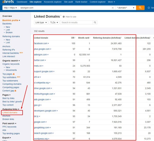
Task: Click the Top pages flame icon
Action: (x=14, y=74)
